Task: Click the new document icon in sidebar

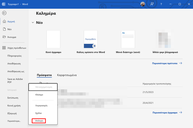Action: 4,29
